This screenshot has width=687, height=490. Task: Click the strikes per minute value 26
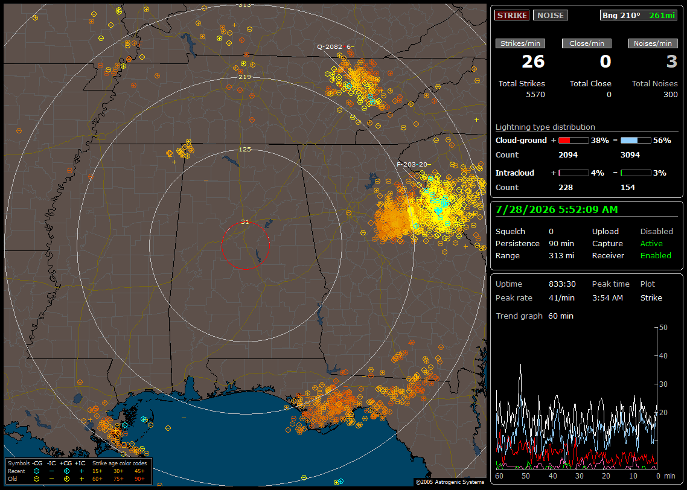tap(533, 62)
